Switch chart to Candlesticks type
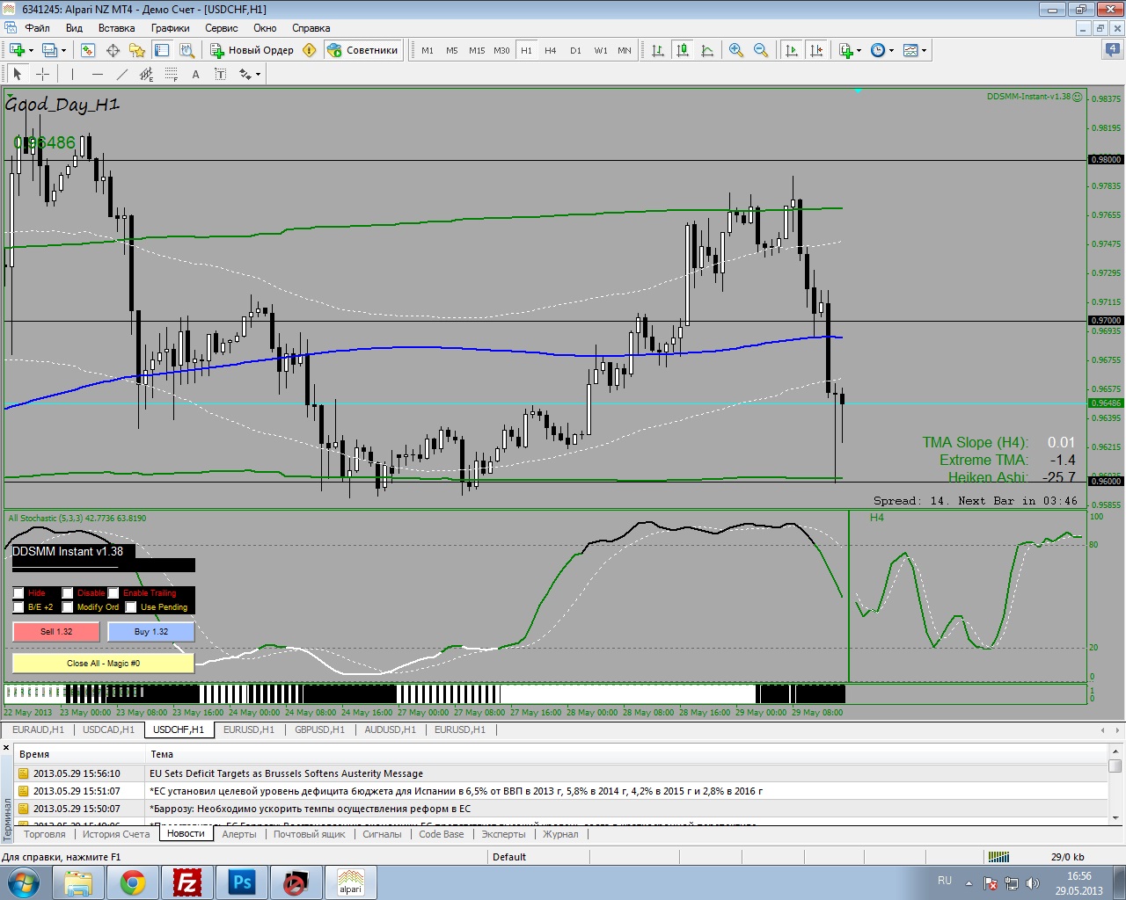 click(x=682, y=50)
